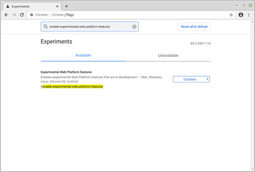Image resolution: width=255 pixels, height=172 pixels.
Task: Switch to the Unavailable tab
Action: click(x=168, y=55)
